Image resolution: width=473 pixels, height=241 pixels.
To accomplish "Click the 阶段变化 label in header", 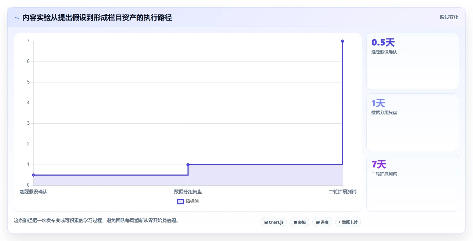I will (449, 17).
